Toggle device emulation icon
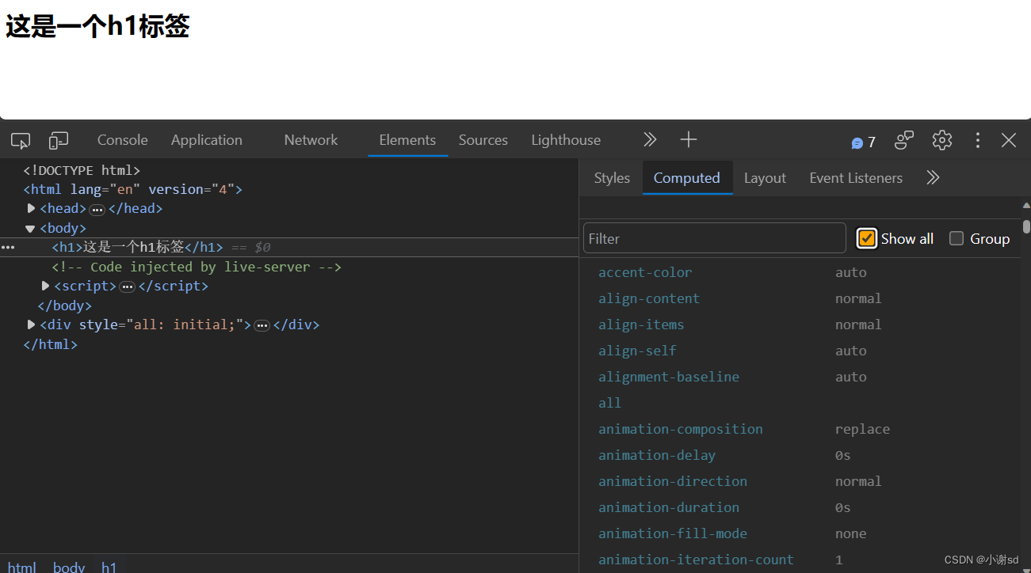Image resolution: width=1031 pixels, height=573 pixels. 59,141
